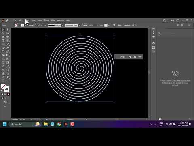Go to the Illustrator Home screen icon
Image resolution: width=194 pixels, height=146 pixels.
pos(7,21)
